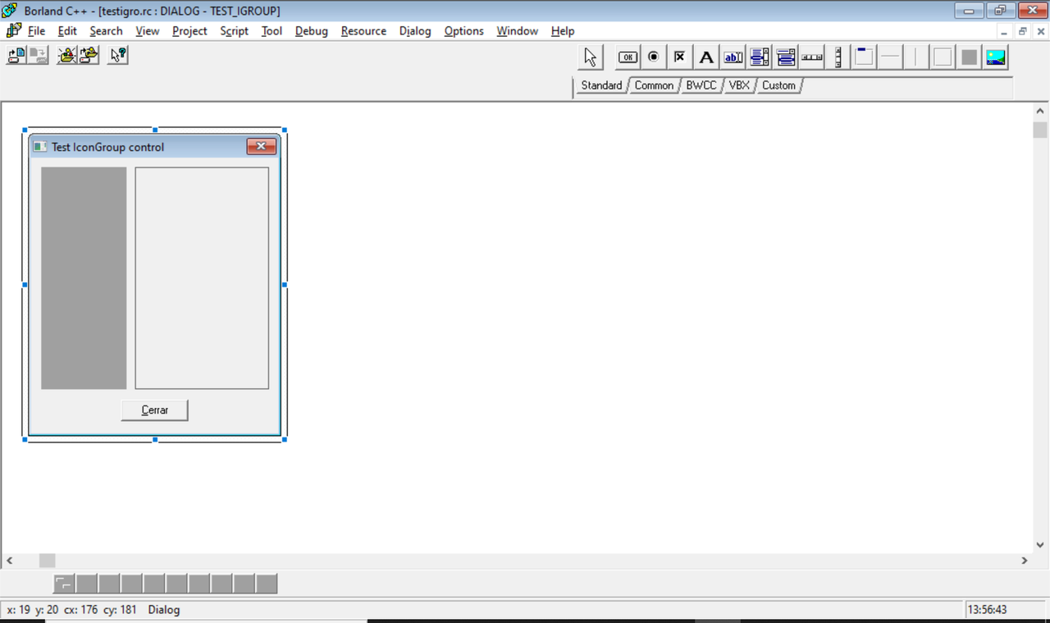Image resolution: width=1050 pixels, height=623 pixels.
Task: Click the folder with arrow toolbar icon
Action: pyautogui.click(x=89, y=55)
